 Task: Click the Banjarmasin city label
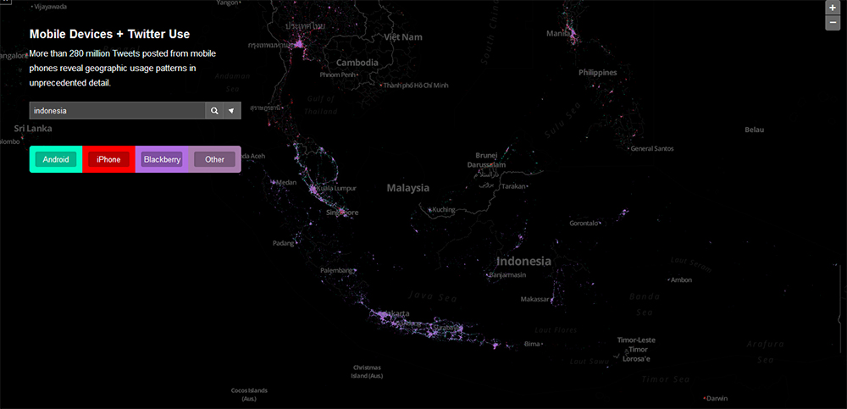[x=507, y=275]
